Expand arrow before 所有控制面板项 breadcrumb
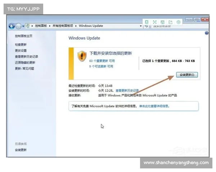216x172 pixels. point(50,26)
